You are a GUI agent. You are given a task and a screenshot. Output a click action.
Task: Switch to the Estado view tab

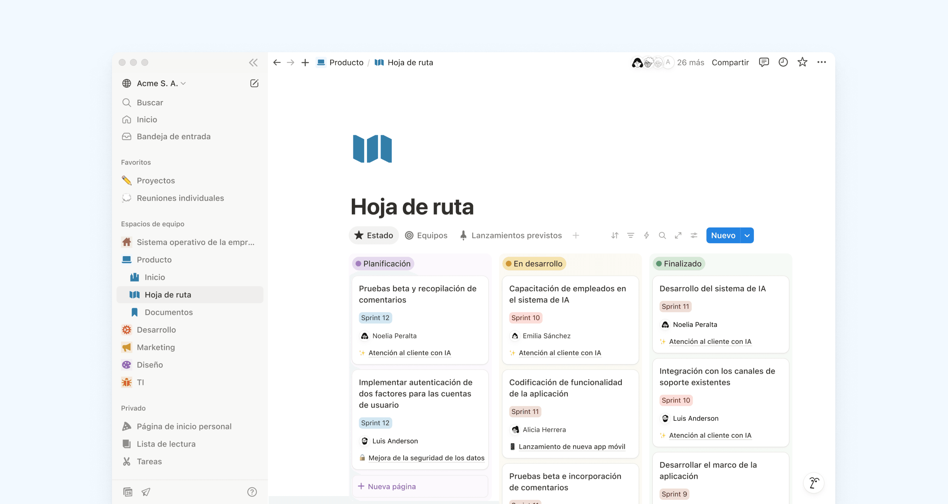pyautogui.click(x=374, y=235)
